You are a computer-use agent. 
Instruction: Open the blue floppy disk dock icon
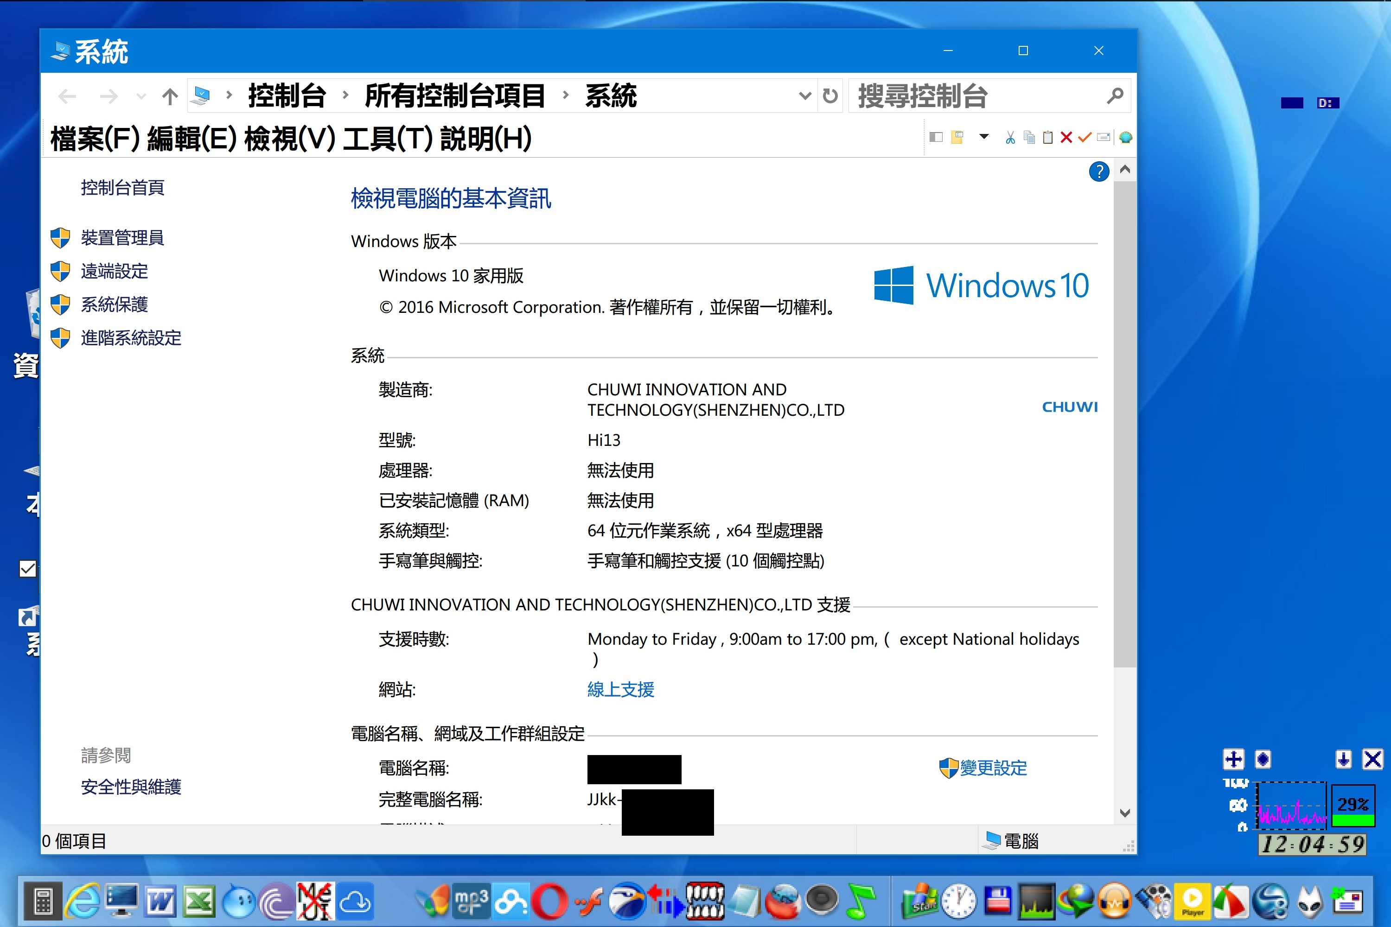[x=997, y=901]
